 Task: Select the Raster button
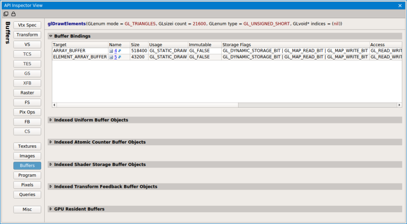27,93
